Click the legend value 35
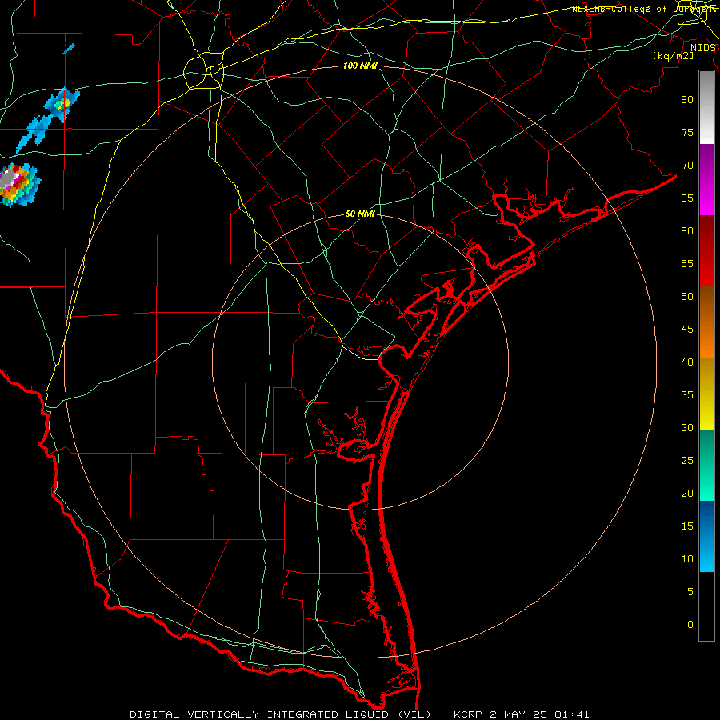720x720 pixels. (x=687, y=395)
